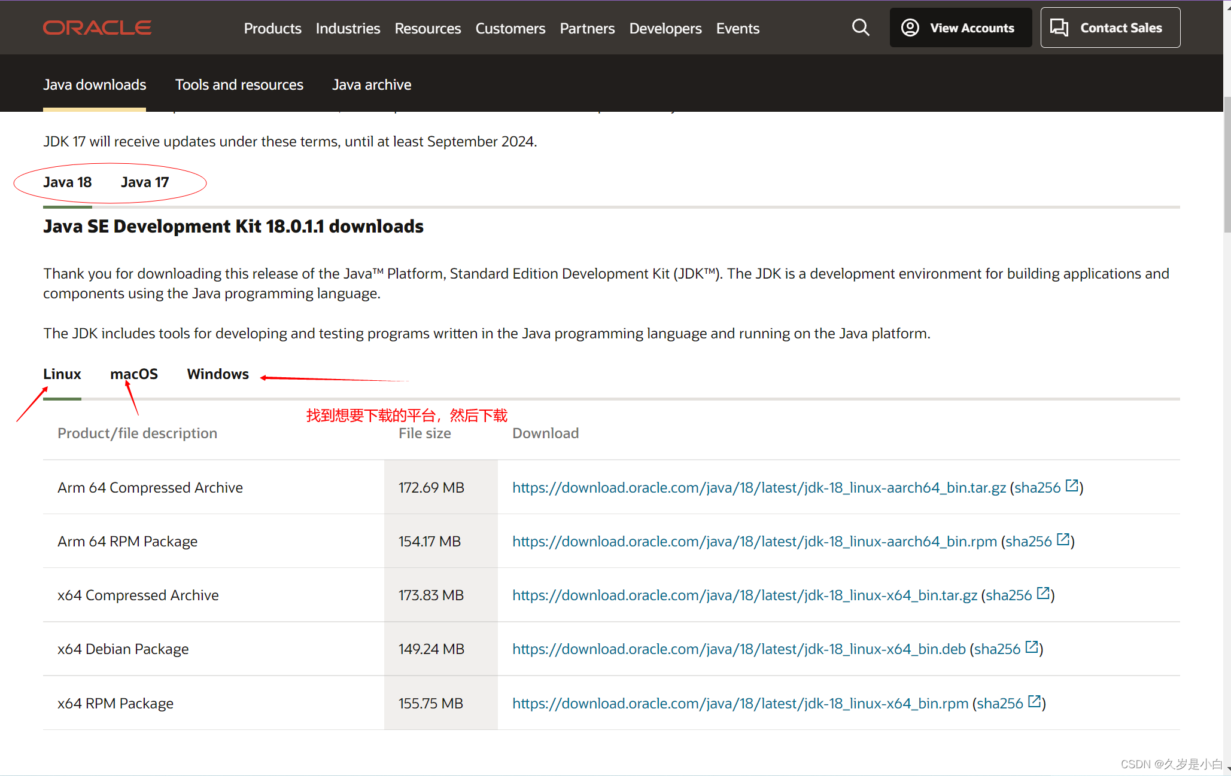
Task: Click the Oracle logo
Action: pyautogui.click(x=97, y=28)
